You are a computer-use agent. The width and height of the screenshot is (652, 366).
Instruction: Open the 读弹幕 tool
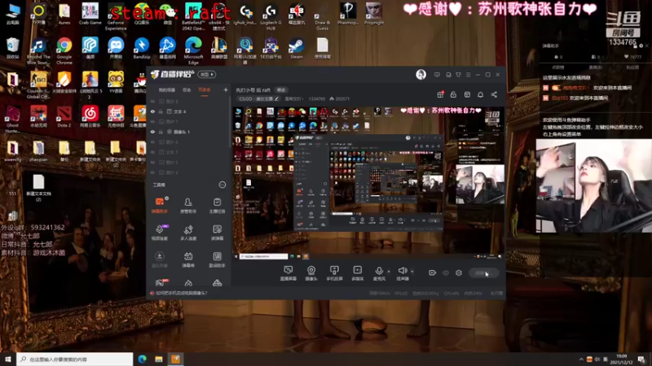pos(217,233)
